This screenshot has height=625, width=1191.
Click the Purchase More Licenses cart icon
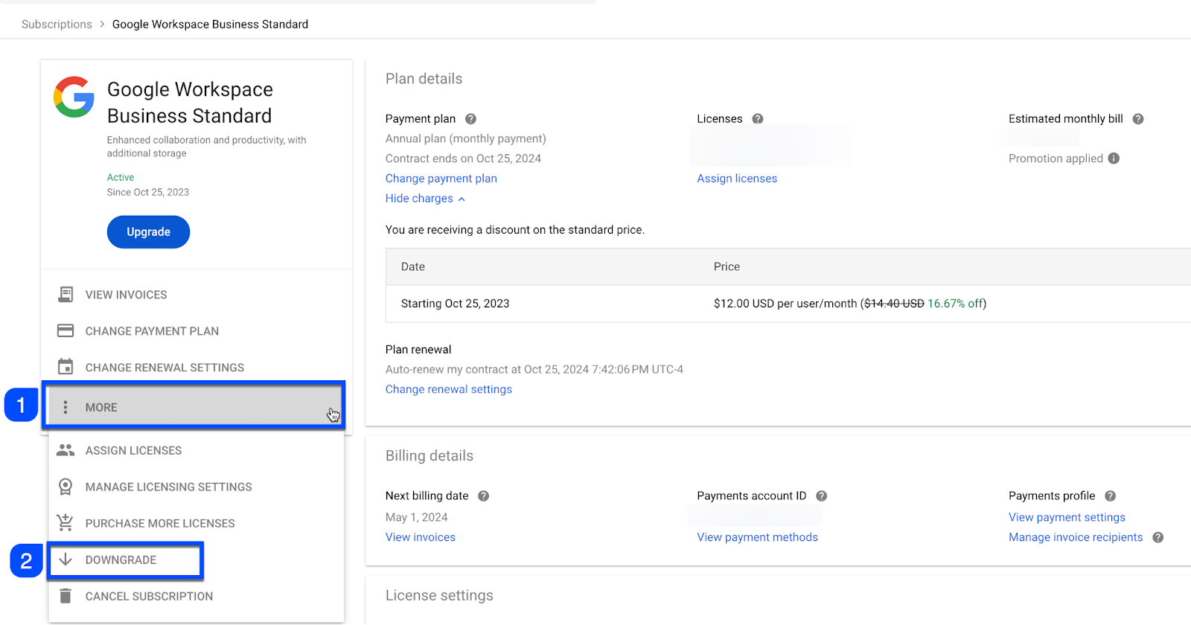(x=66, y=523)
